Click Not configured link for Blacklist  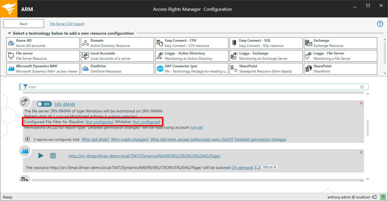(99, 122)
